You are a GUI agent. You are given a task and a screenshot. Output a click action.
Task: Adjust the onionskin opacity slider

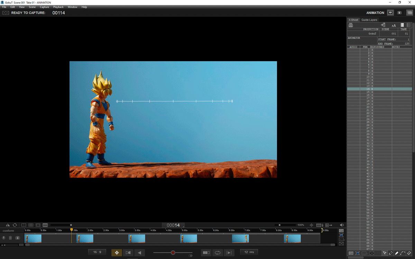173,253
